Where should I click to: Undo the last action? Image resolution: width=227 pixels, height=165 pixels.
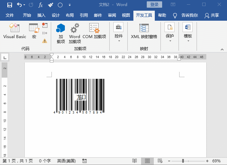point(19,5)
